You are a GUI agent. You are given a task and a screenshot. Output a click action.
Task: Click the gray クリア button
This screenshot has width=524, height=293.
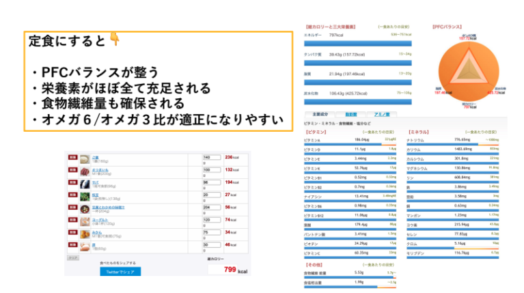click(x=72, y=257)
